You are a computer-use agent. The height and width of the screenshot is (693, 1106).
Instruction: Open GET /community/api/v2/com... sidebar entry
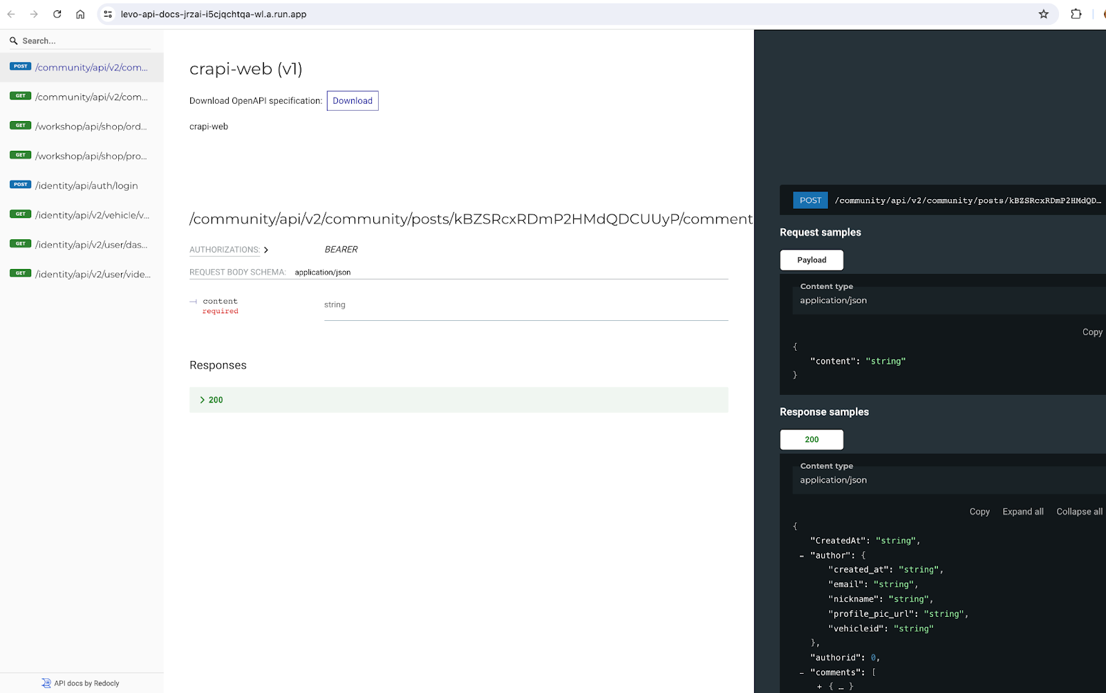tap(82, 97)
